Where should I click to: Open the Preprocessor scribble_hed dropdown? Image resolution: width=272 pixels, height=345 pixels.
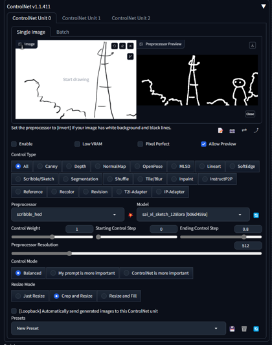pos(67,215)
